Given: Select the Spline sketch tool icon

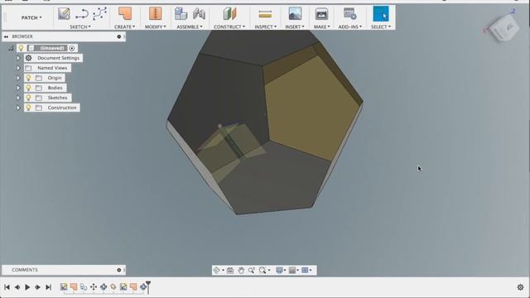Looking at the screenshot, I should (x=99, y=14).
